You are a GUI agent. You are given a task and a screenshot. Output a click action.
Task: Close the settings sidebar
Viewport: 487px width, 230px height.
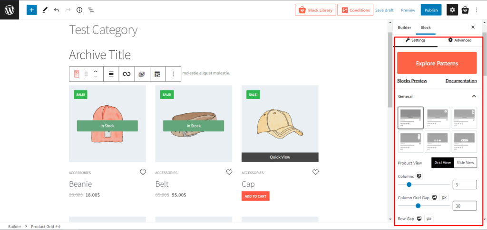point(473,27)
